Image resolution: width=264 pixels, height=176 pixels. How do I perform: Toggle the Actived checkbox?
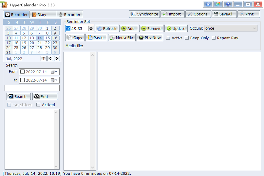coord(38,105)
